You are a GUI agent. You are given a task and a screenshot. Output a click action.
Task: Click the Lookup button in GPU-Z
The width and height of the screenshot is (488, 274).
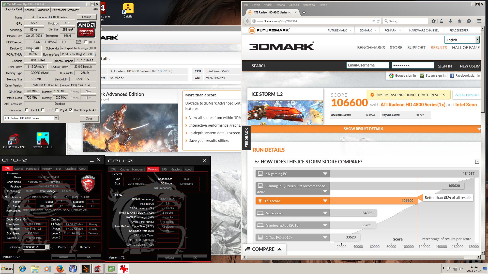(86, 17)
